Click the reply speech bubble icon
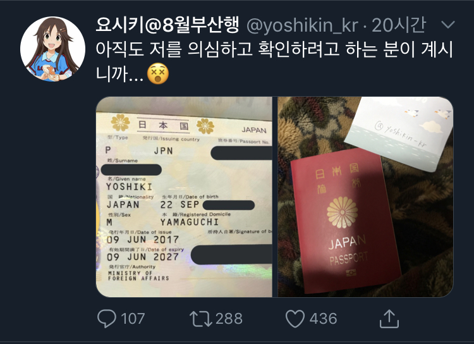 [107, 319]
